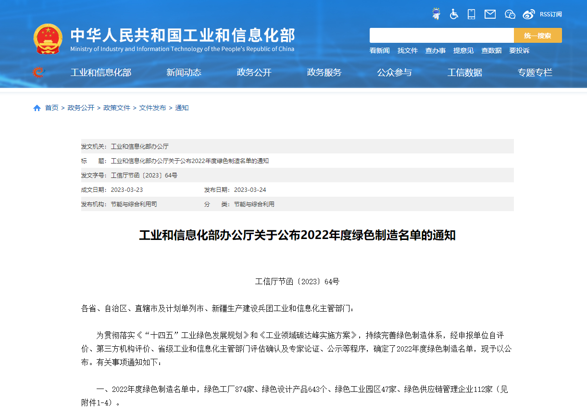Open accessibility mode via wheelchair icon
This screenshot has height=415, width=587.
point(454,14)
